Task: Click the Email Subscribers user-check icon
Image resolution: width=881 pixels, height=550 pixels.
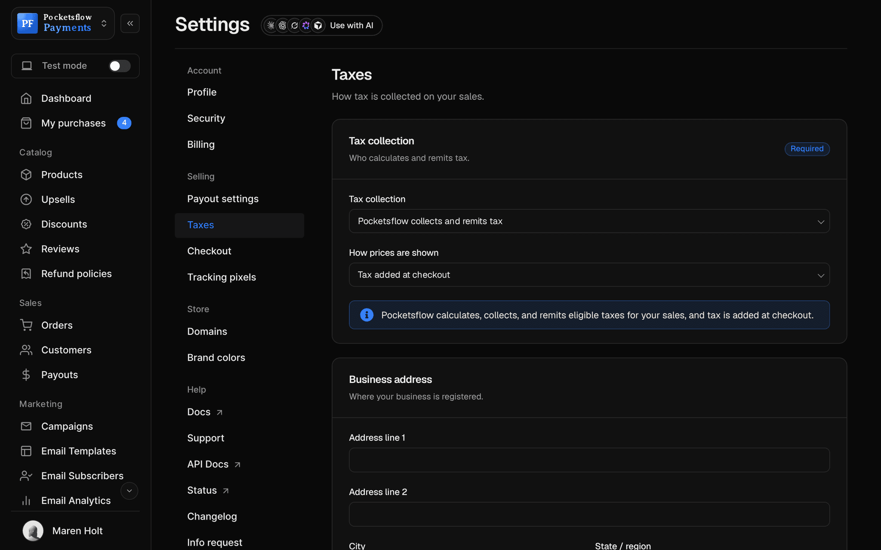Action: tap(26, 476)
